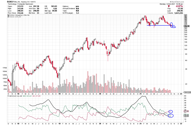
Task: Select the header Volume value 1,641,226
Action: tap(178, 13)
